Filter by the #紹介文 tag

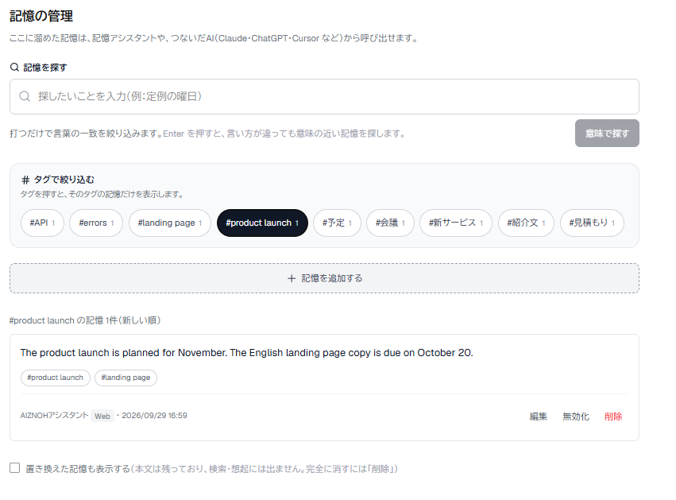pos(526,223)
